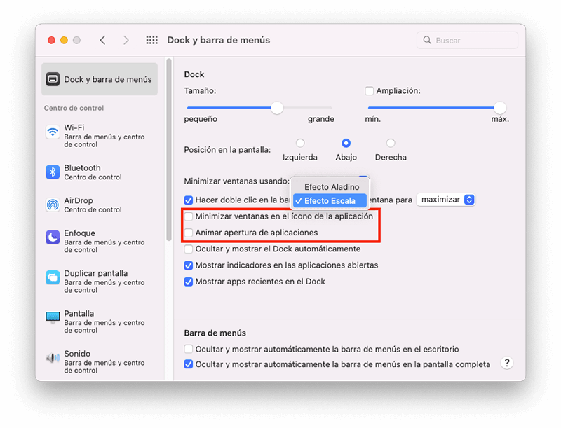Click the Barra de menús section heading

[215, 333]
